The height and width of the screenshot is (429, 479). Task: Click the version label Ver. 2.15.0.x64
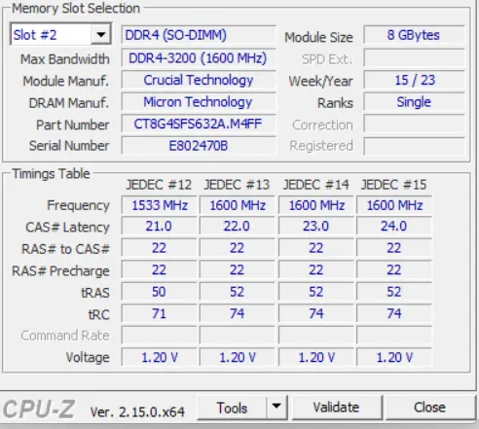pos(137,411)
